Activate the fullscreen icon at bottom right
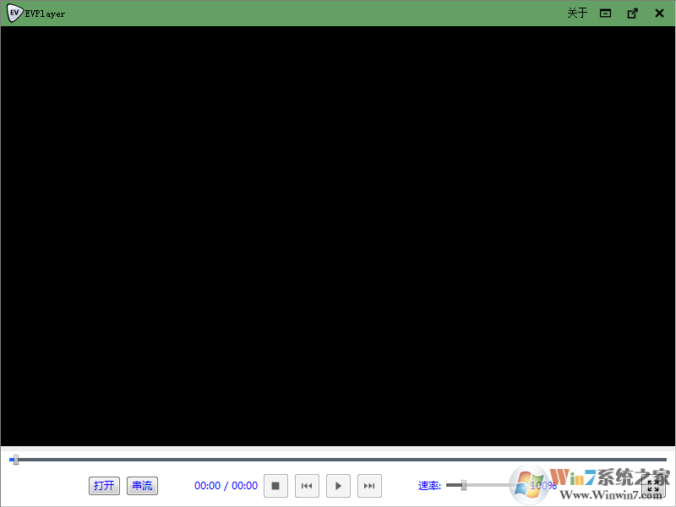Screen dimensions: 676x507 click(x=655, y=486)
